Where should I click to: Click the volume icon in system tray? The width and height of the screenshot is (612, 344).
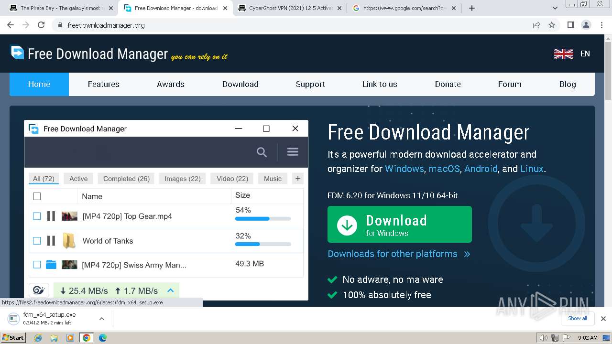click(x=543, y=338)
